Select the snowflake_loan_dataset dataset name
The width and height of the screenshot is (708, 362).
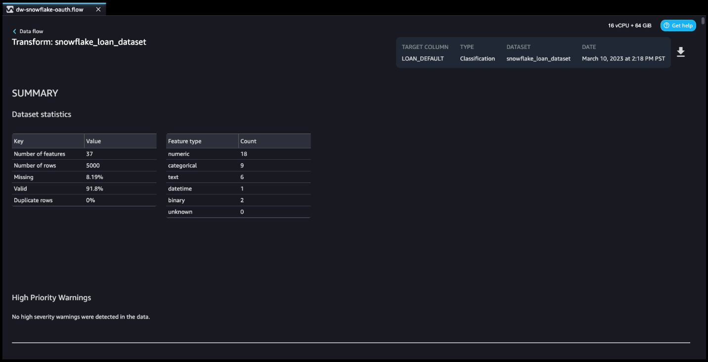(538, 58)
